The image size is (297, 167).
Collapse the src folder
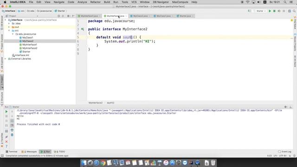(9, 31)
